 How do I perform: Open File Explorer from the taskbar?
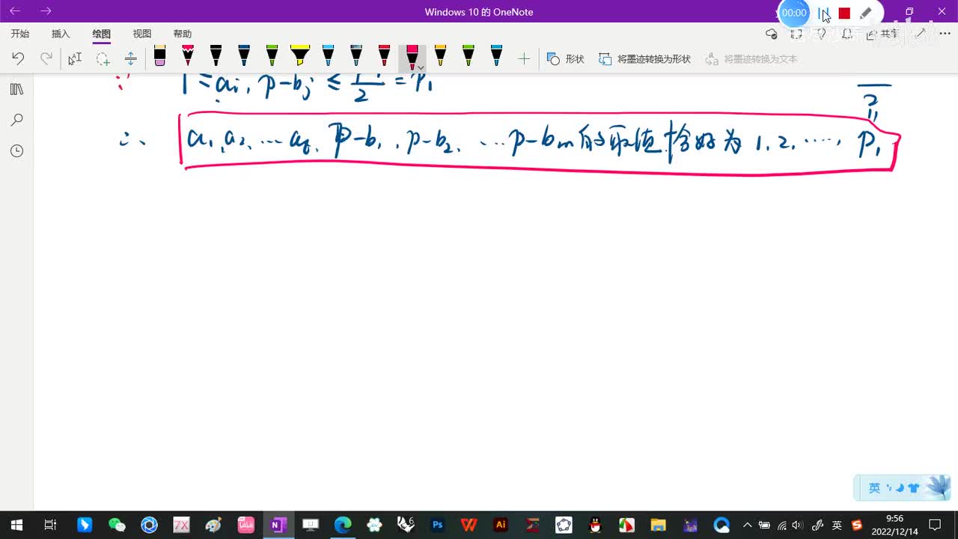pyautogui.click(x=658, y=525)
